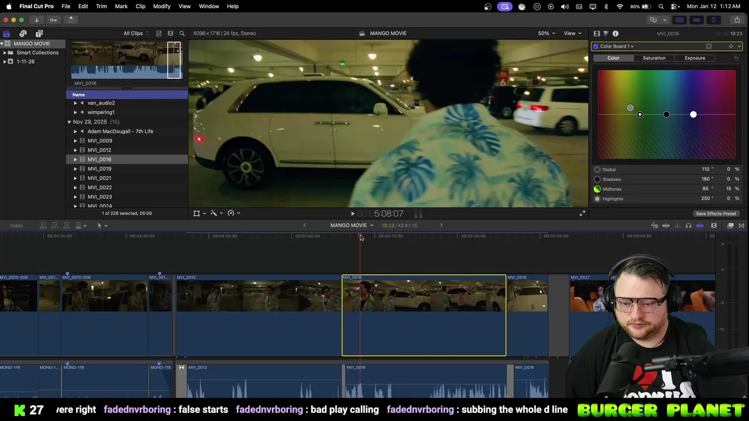The width and height of the screenshot is (749, 421).
Task: Show or hide the Inspector
Action: pos(713,20)
